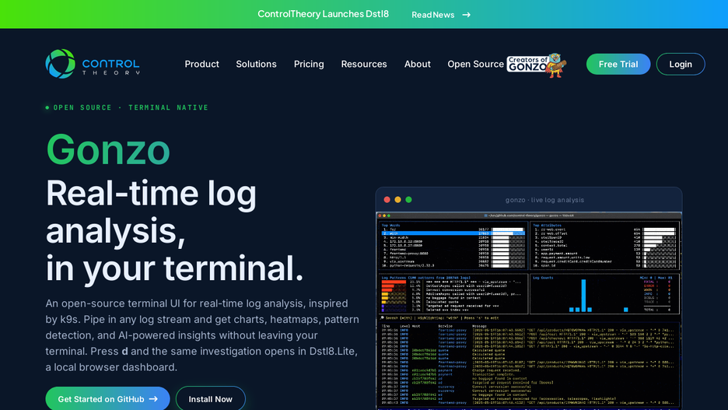Click the yellow dot in gonzo window header
Viewport: 728px width, 410px height.
click(397, 200)
